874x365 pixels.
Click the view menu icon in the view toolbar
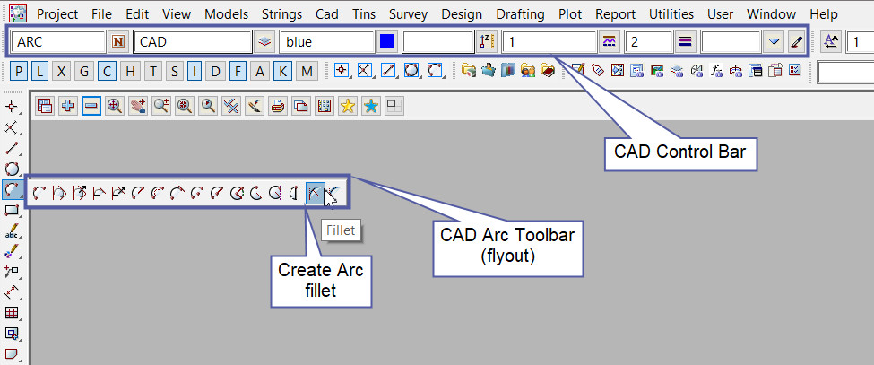[x=45, y=105]
